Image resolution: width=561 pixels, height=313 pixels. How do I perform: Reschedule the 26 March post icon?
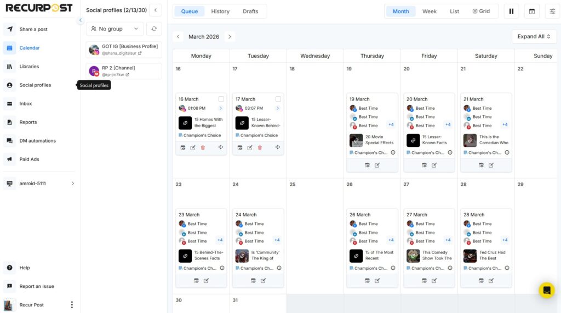point(367,281)
